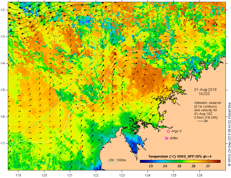Click the '125' longitude axis label

point(174,175)
